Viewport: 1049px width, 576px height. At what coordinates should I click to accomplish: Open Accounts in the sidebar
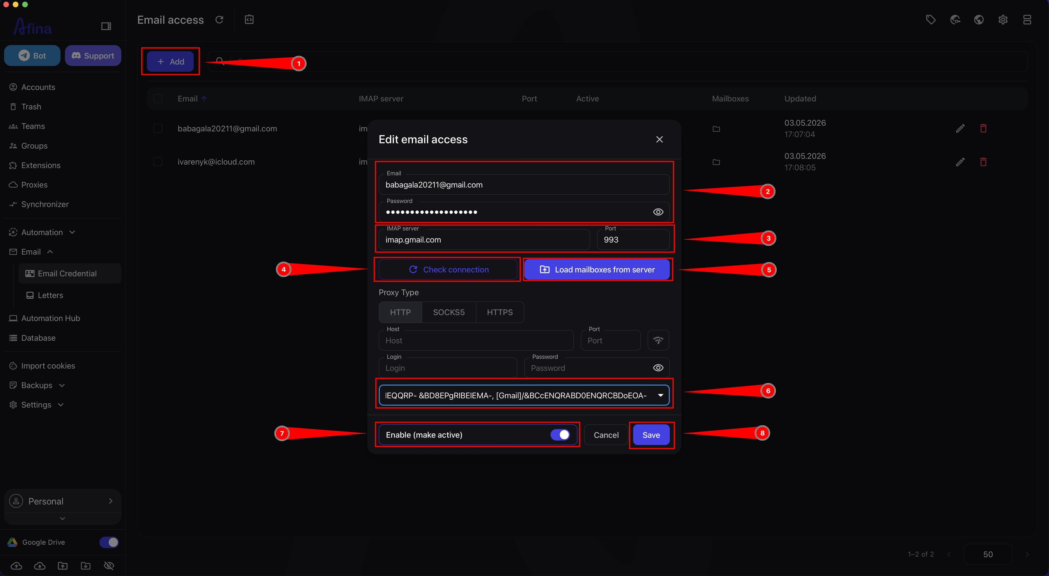click(38, 87)
